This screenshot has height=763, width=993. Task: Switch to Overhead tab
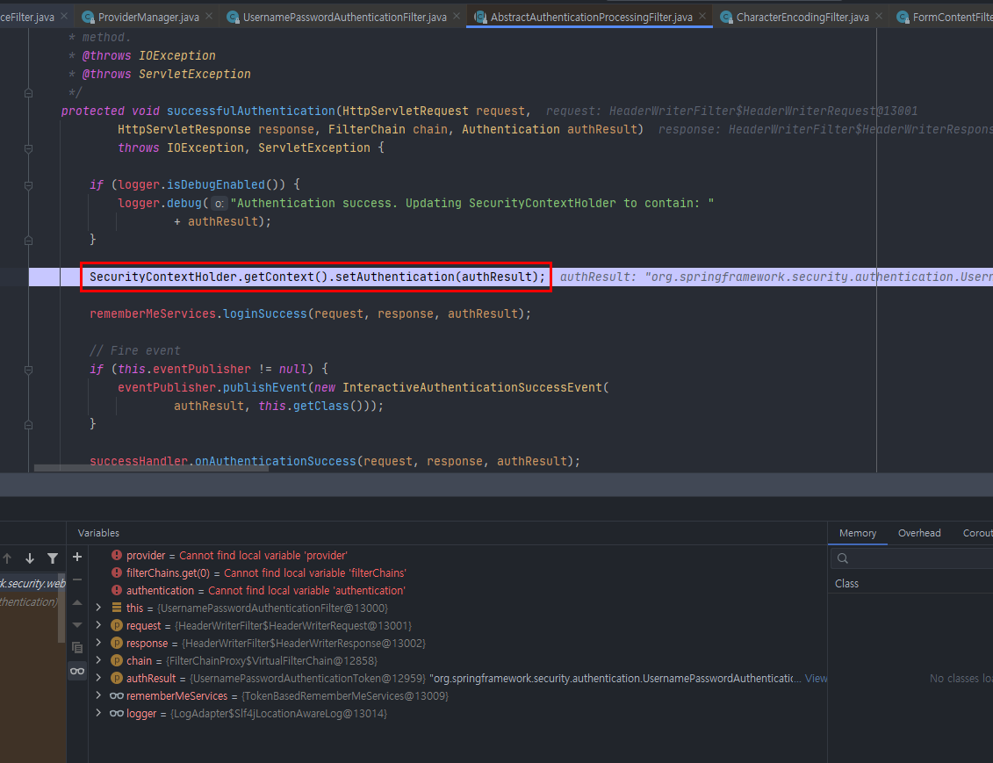(919, 533)
